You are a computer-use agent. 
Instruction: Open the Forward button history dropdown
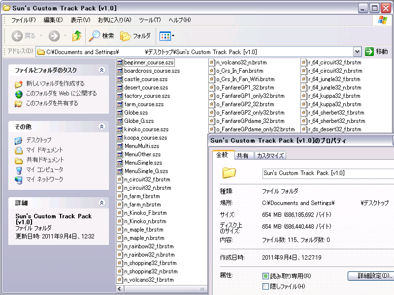tap(65, 36)
